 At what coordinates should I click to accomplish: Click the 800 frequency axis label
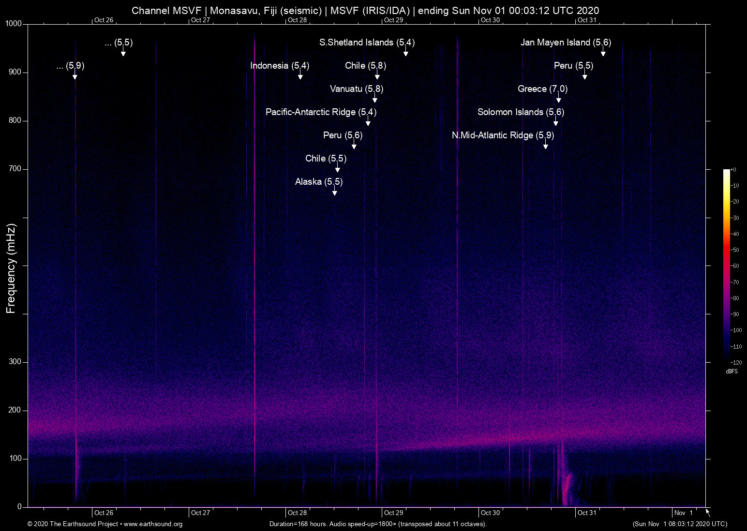point(15,120)
